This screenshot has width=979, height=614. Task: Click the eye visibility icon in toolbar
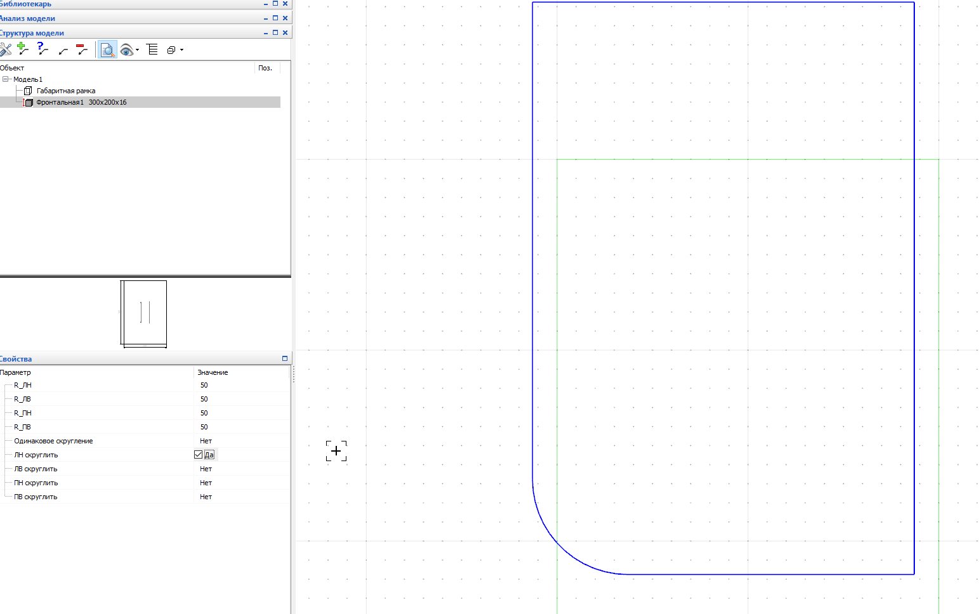[126, 50]
